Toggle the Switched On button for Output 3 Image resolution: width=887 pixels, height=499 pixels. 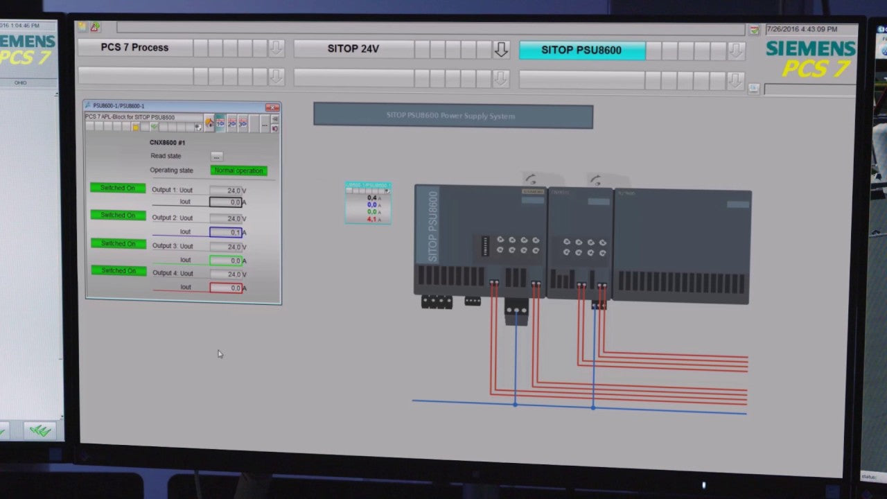(118, 243)
